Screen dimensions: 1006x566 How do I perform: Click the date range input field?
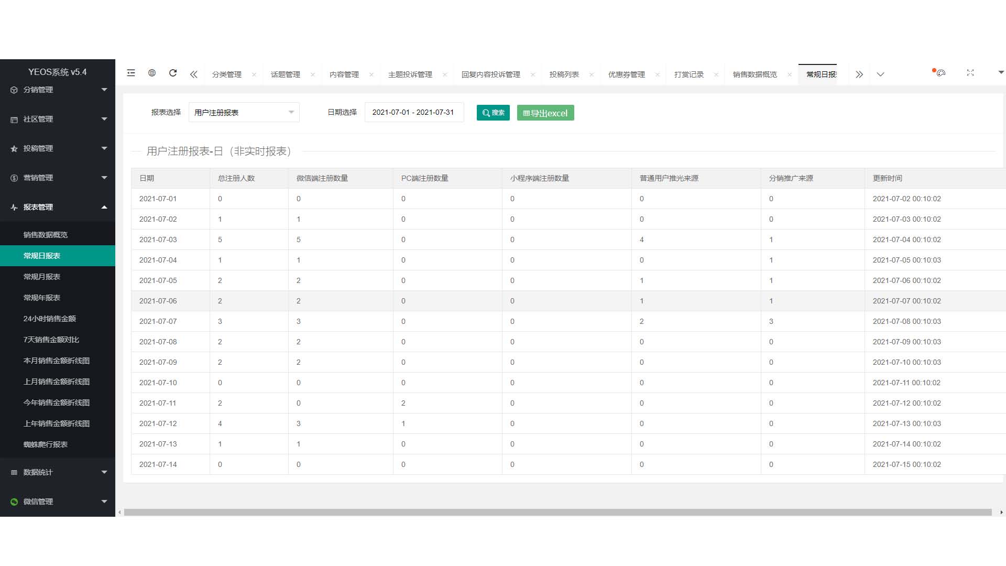tap(414, 112)
